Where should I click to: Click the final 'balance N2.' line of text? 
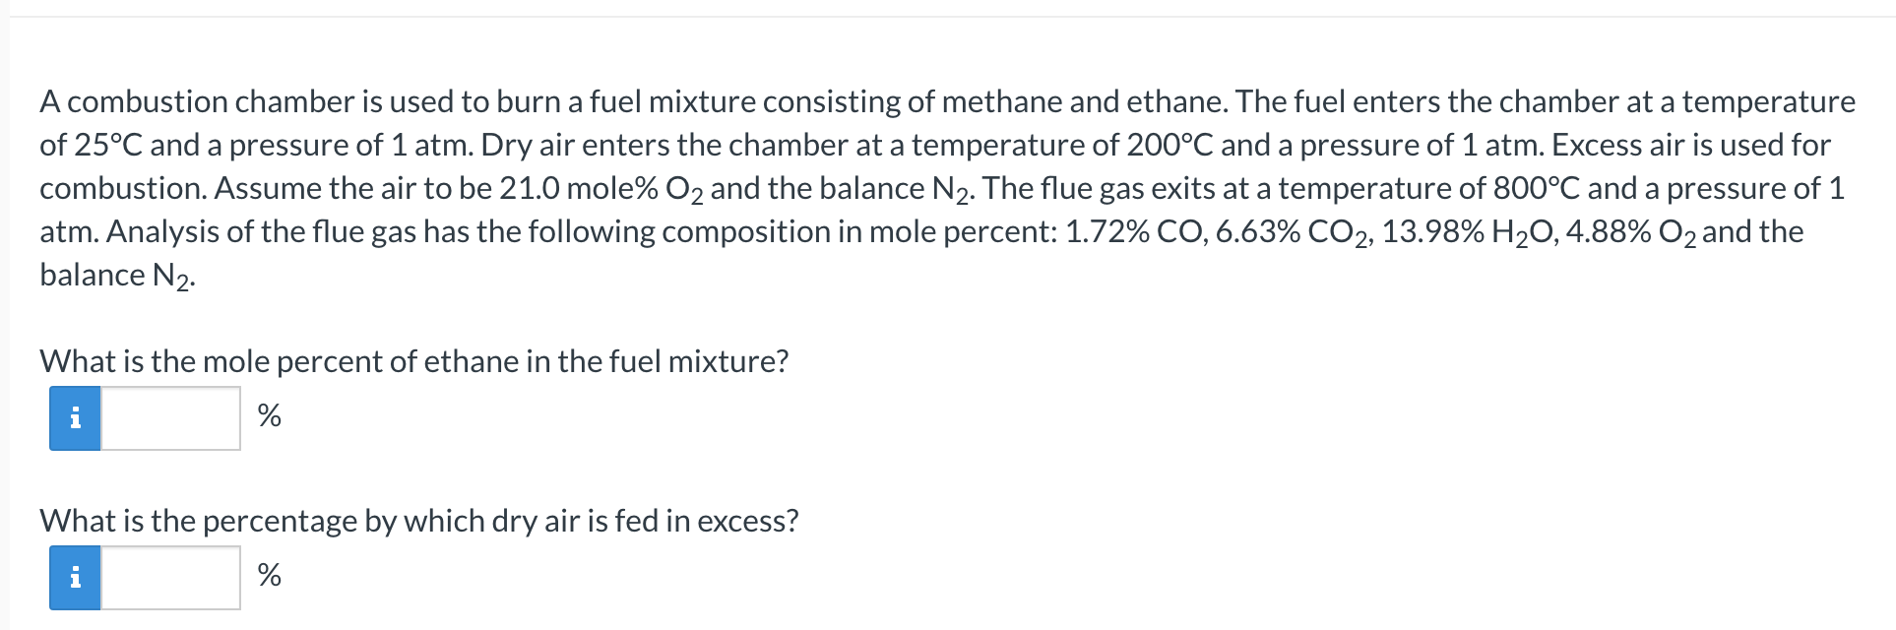point(118,276)
